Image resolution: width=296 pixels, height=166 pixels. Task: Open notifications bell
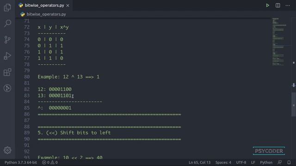click(289, 162)
